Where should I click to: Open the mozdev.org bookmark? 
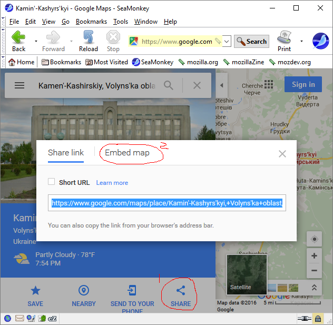[x=290, y=62]
